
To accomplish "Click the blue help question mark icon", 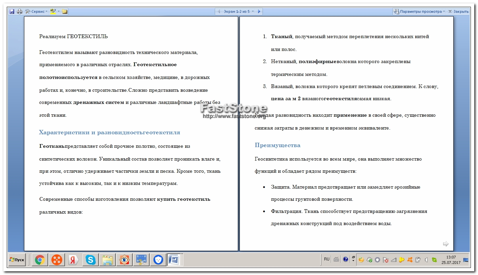I will (345, 259).
